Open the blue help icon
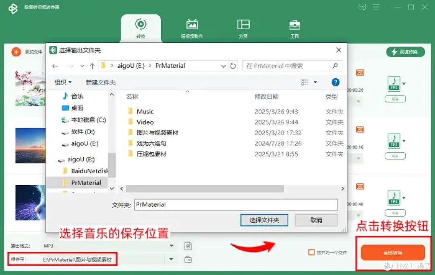Image resolution: width=435 pixels, height=275 pixels. (336, 82)
